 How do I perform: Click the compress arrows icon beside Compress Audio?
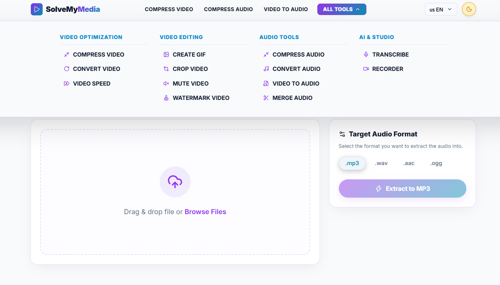tap(266, 55)
